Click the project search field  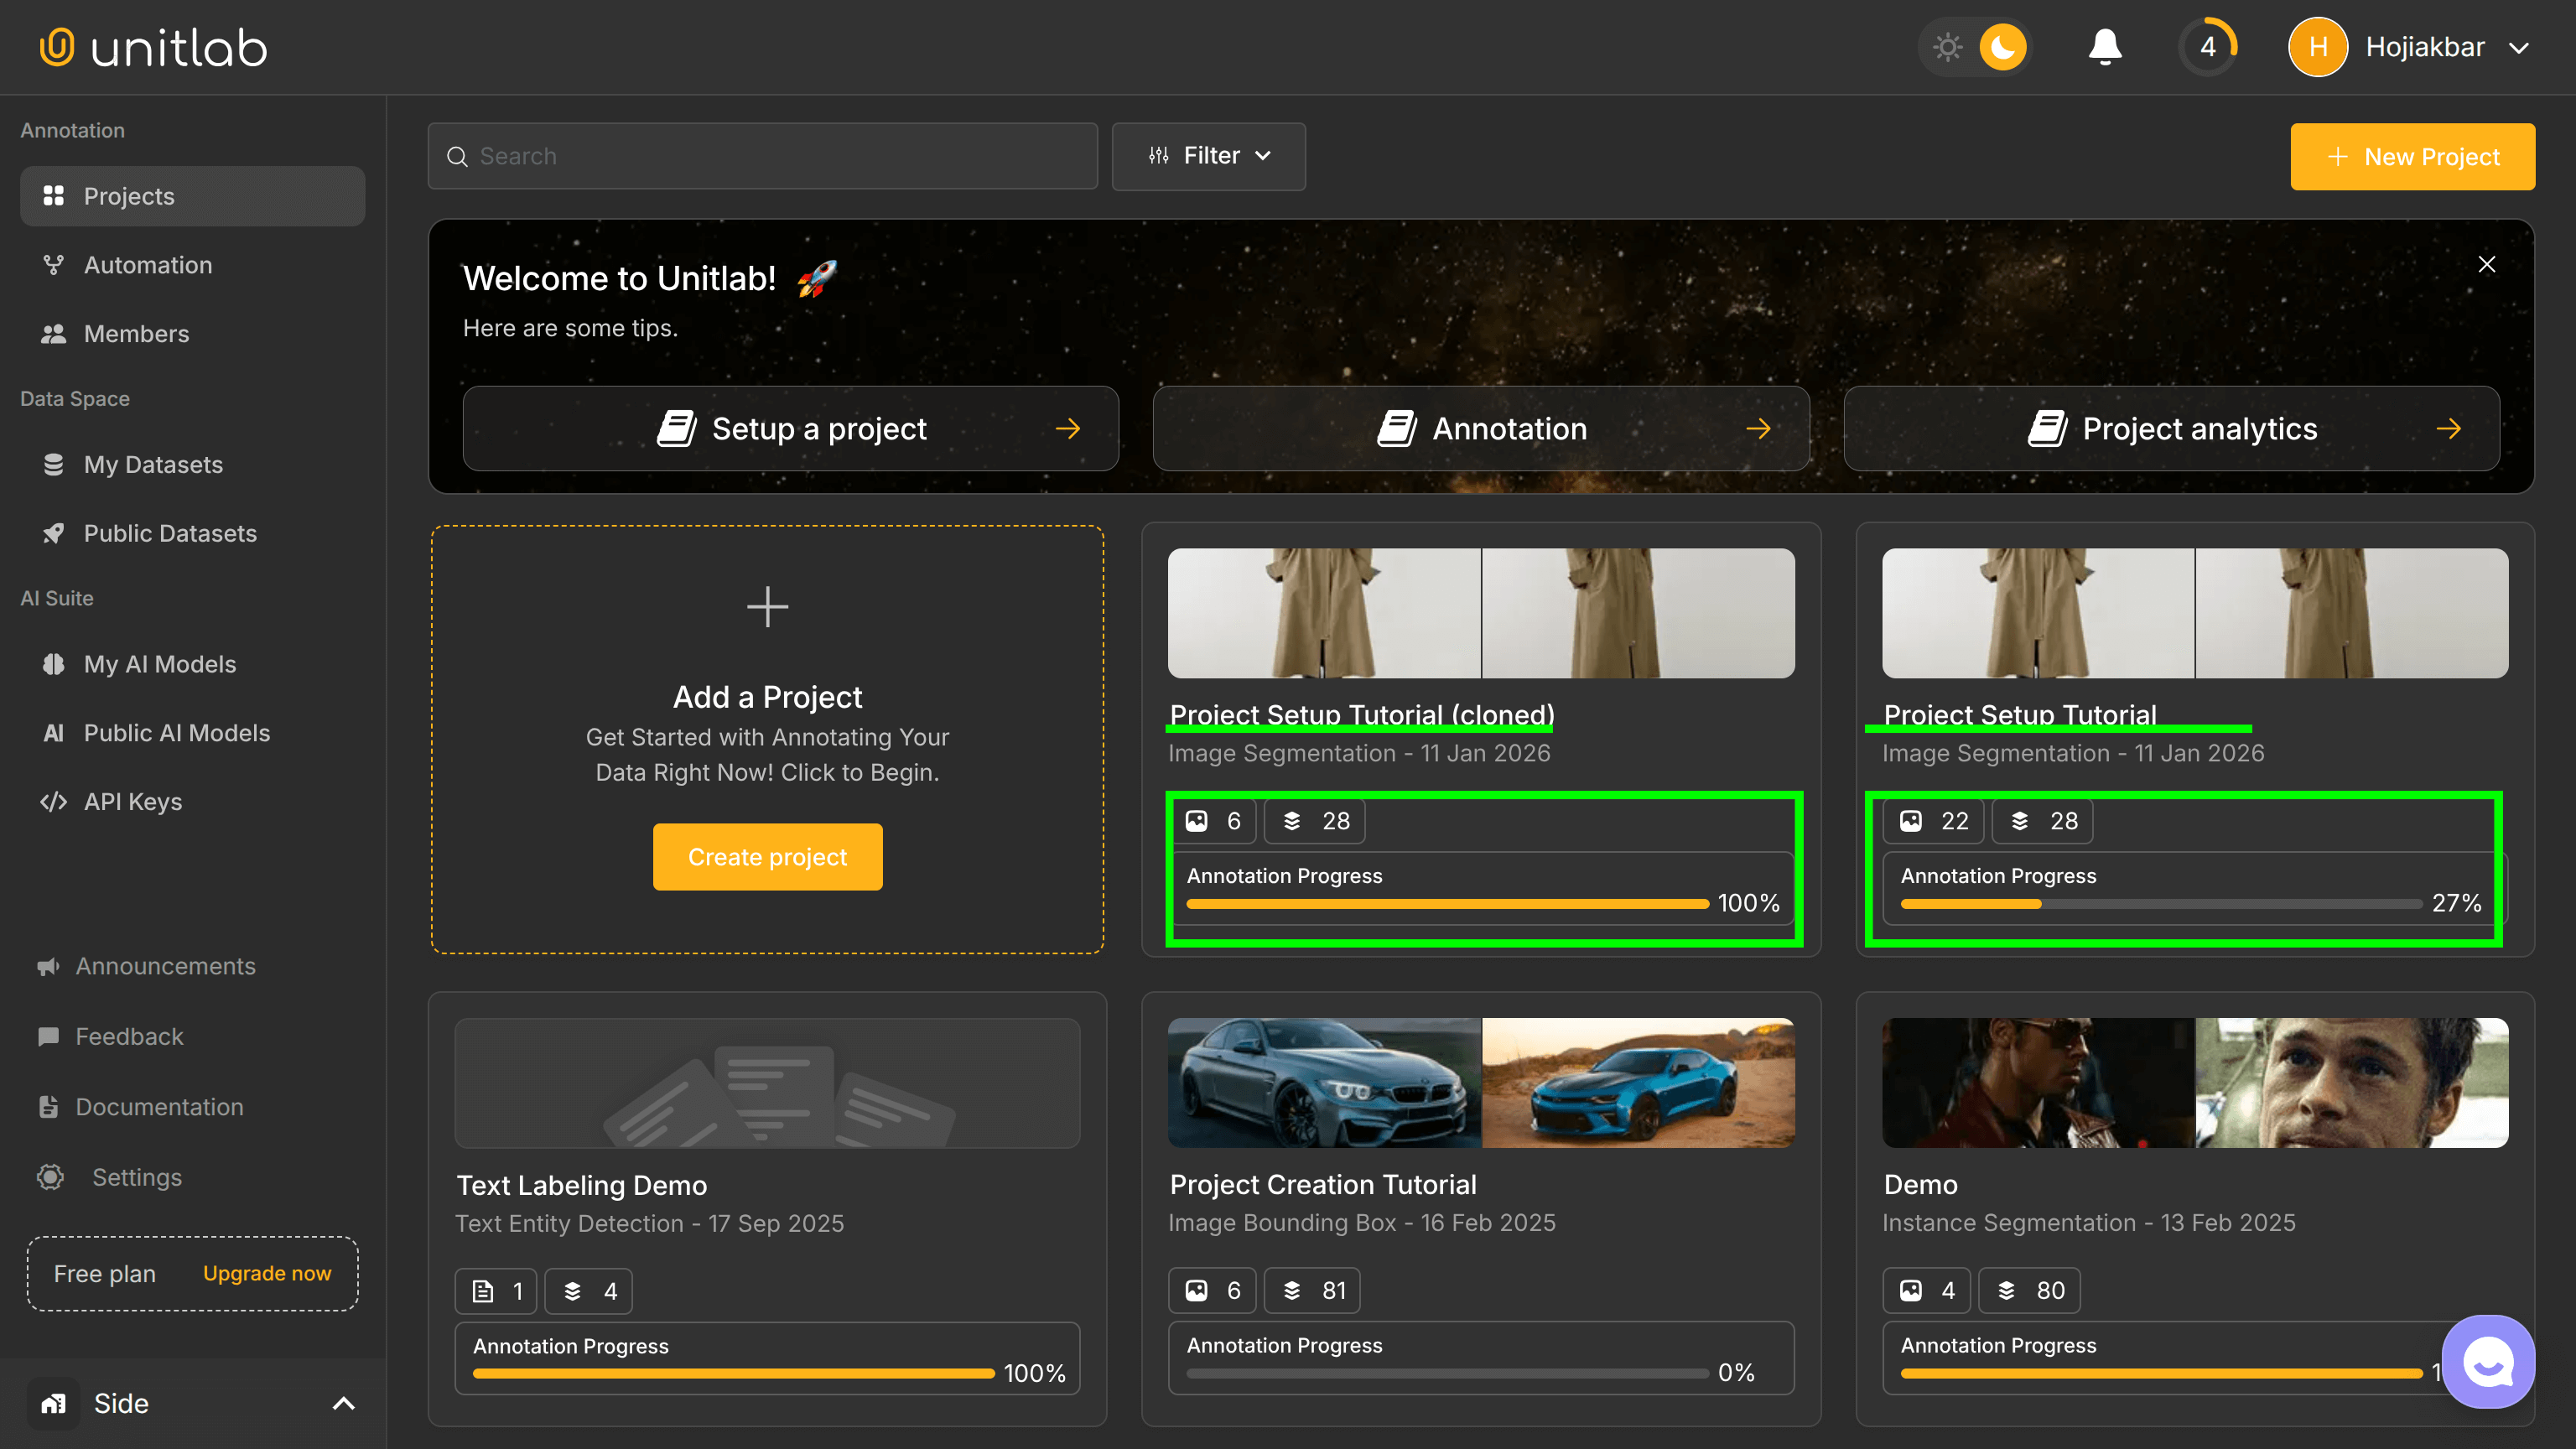763,156
